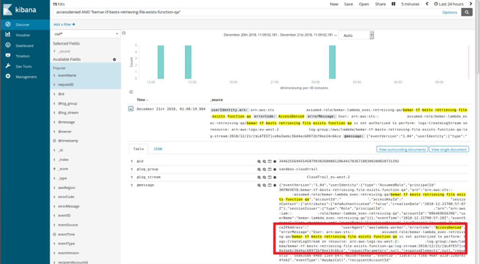The height and width of the screenshot is (264, 480).
Task: Switch to the JSON tab
Action: [158, 149]
